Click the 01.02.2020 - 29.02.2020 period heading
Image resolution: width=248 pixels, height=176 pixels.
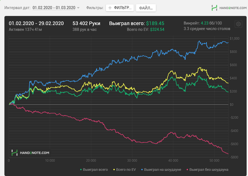tap(36, 23)
